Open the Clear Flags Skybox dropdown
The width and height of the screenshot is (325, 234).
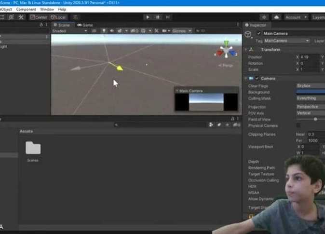tap(310, 85)
